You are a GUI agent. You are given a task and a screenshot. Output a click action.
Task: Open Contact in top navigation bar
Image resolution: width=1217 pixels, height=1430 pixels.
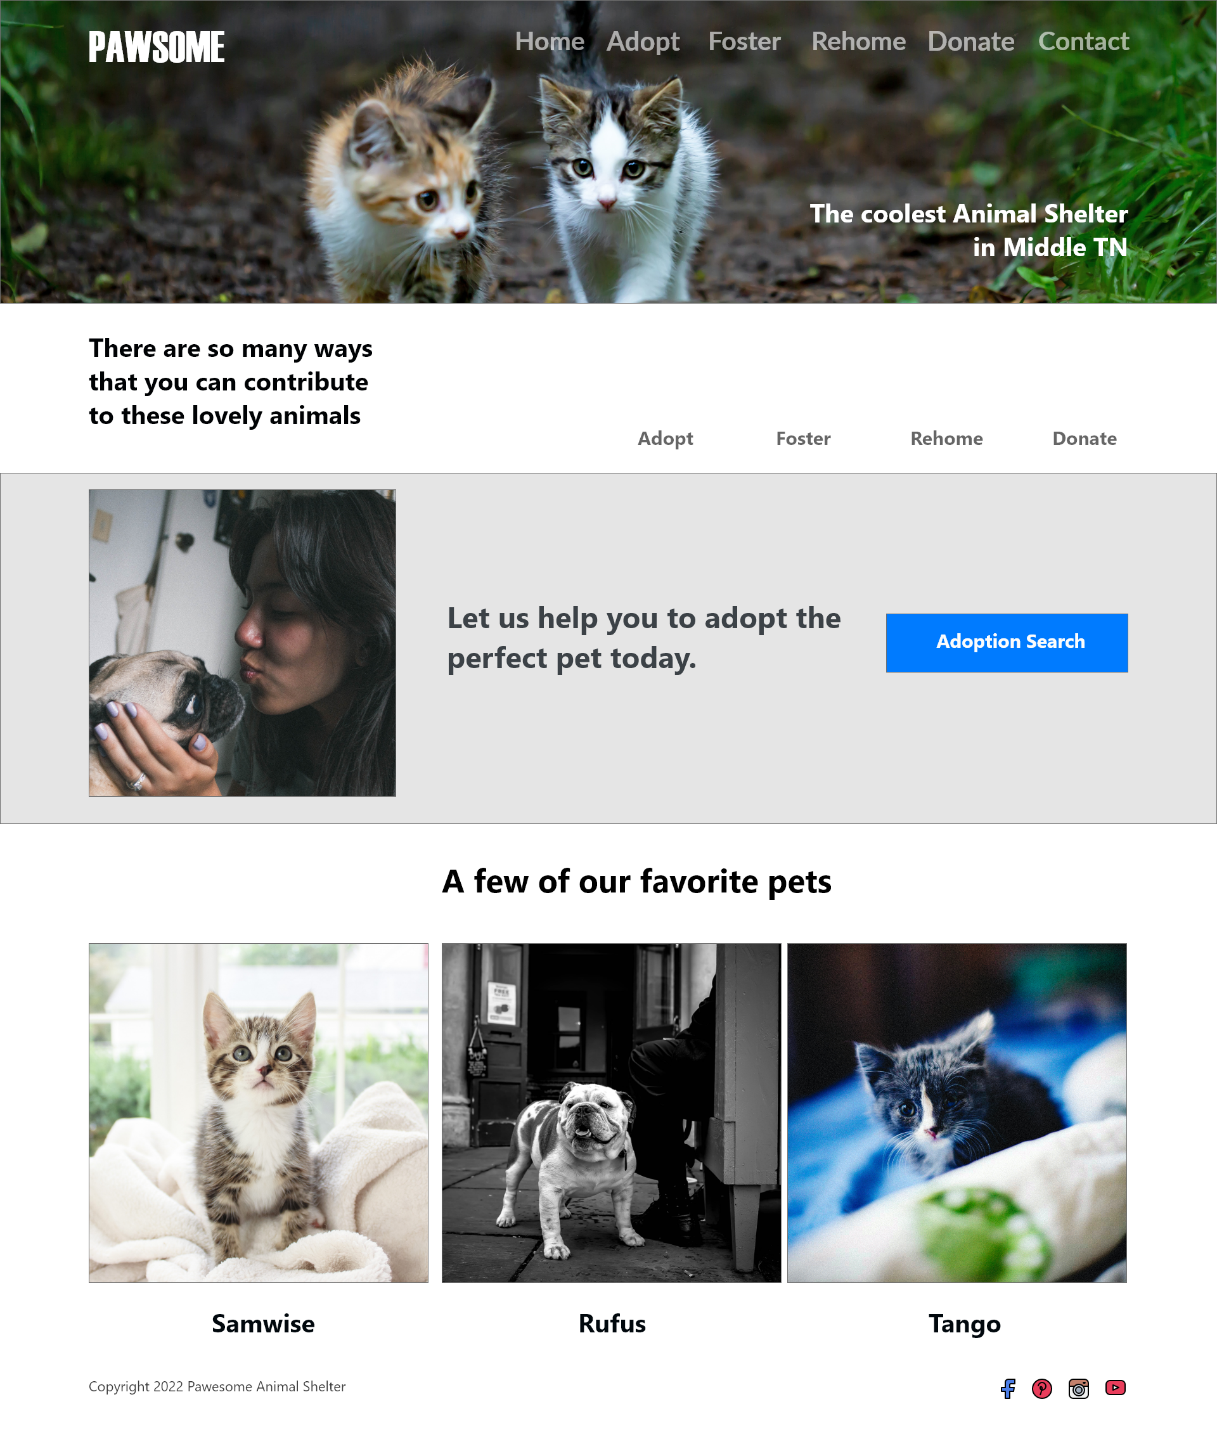(x=1083, y=41)
